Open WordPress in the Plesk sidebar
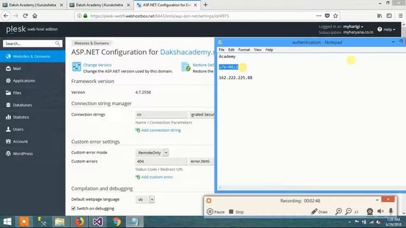The image size is (406, 228). pyautogui.click(x=32, y=153)
